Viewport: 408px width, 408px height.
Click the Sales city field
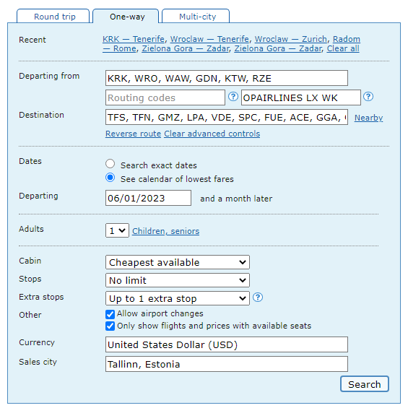tap(227, 364)
